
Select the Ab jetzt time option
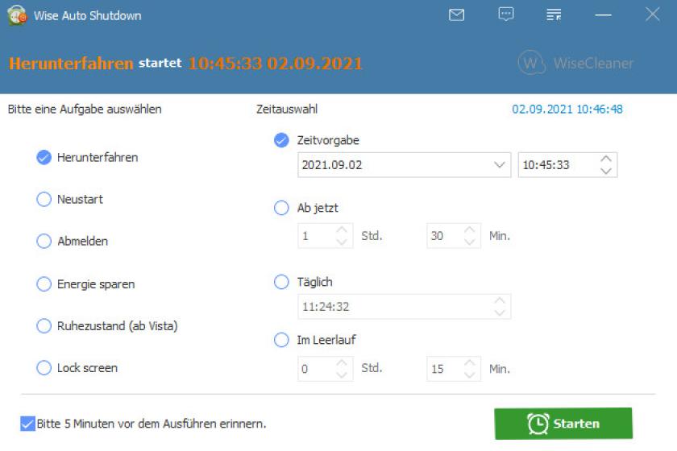coord(306,208)
